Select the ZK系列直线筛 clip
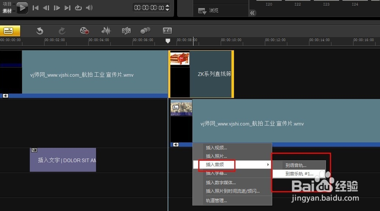 click(x=201, y=74)
